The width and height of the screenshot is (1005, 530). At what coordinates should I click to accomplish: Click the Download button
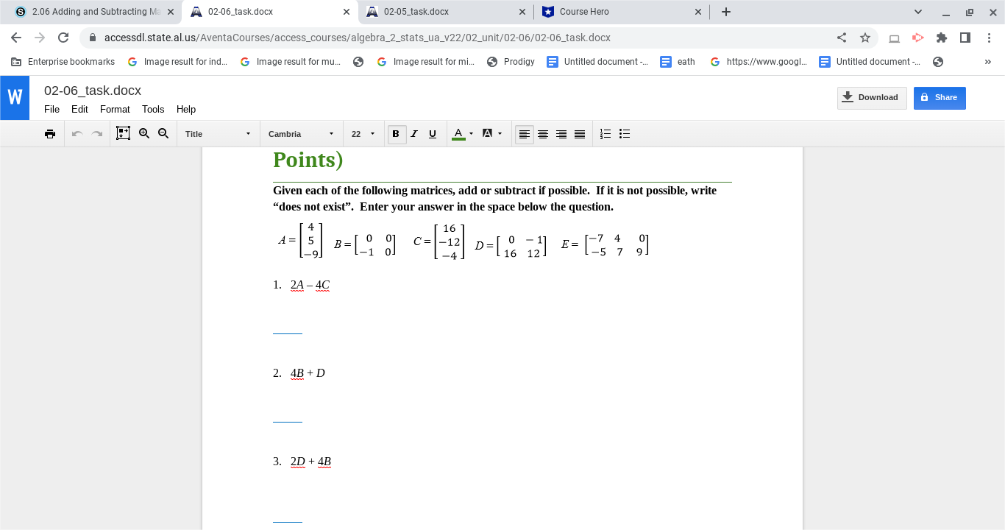(872, 97)
